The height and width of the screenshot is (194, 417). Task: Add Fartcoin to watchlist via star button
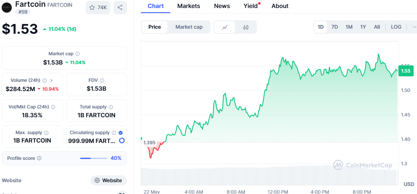click(x=97, y=8)
